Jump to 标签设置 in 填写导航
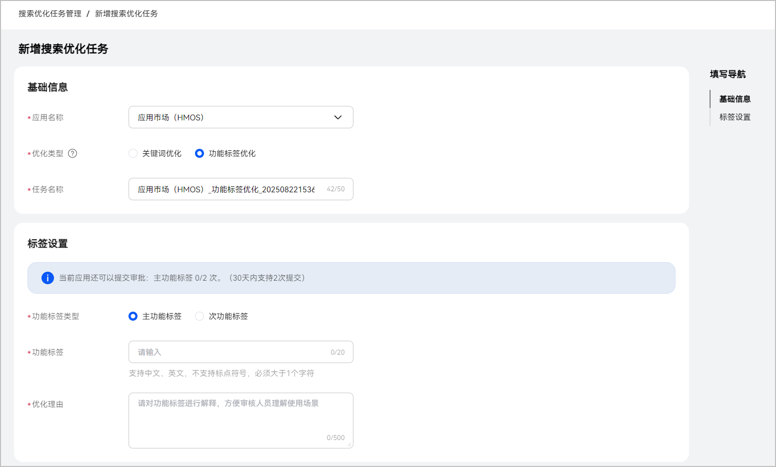 click(x=735, y=117)
